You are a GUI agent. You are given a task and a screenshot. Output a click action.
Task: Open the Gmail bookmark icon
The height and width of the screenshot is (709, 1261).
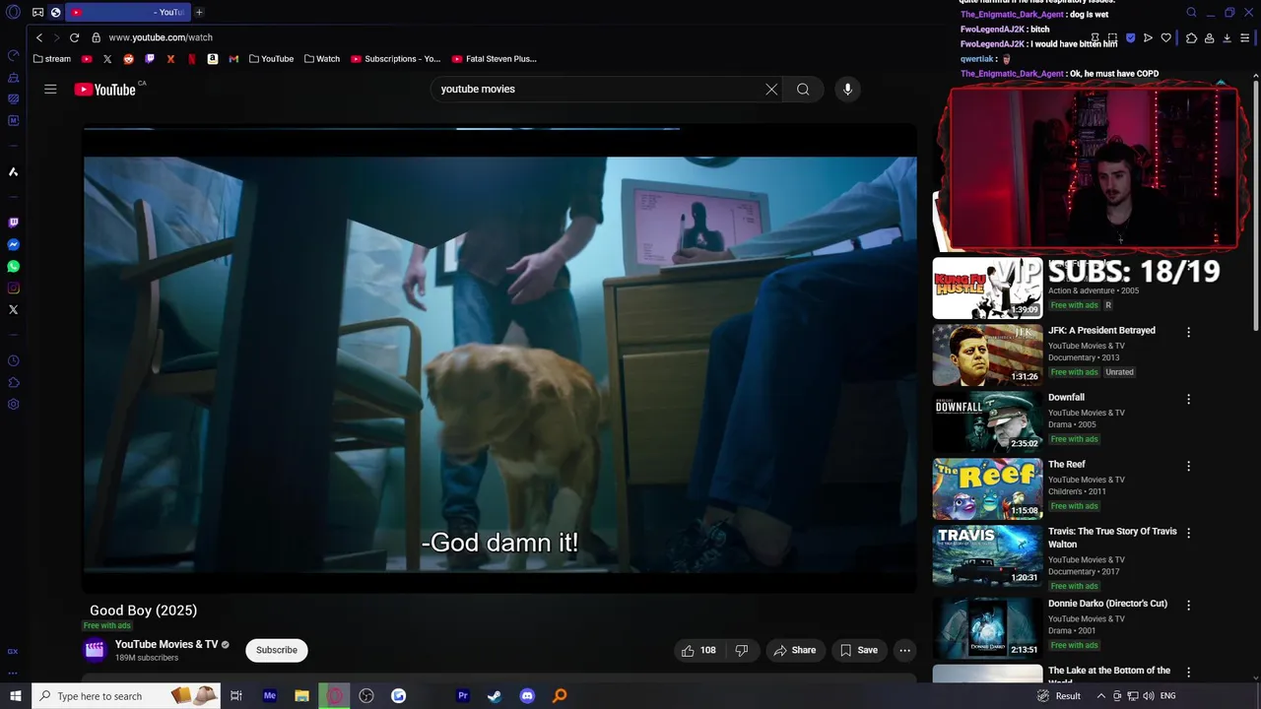point(233,59)
